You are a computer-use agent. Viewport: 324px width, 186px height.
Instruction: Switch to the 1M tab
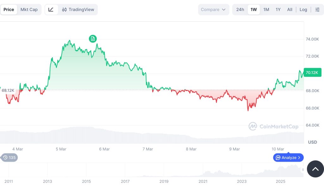pos(266,9)
